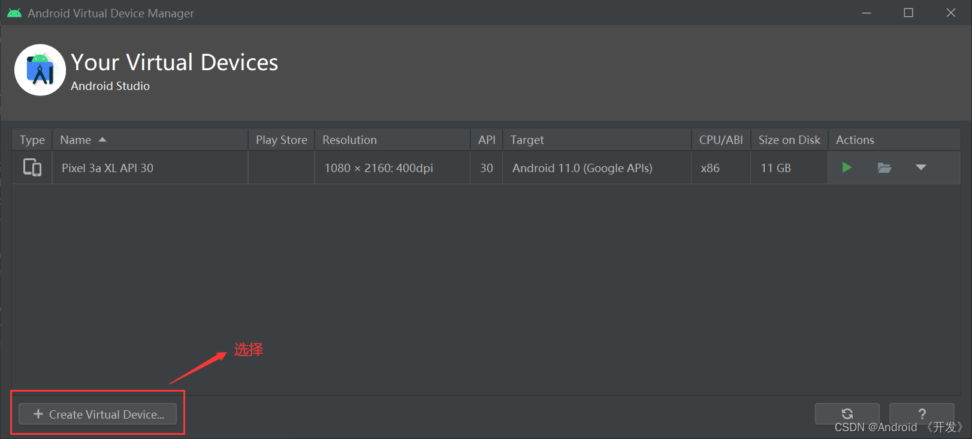Create Virtual Device button
972x439 pixels.
98,414
